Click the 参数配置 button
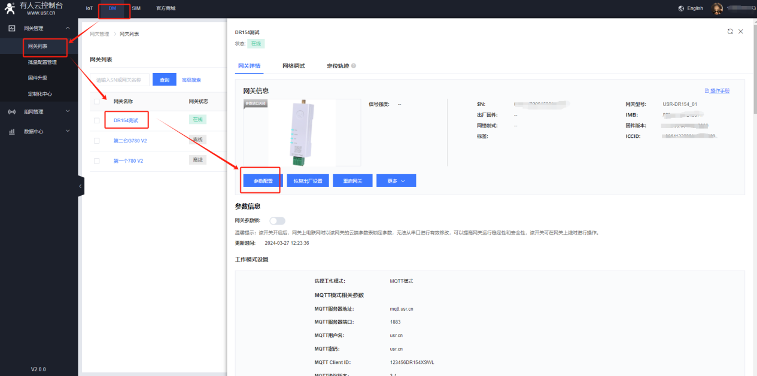The width and height of the screenshot is (757, 376). [263, 181]
